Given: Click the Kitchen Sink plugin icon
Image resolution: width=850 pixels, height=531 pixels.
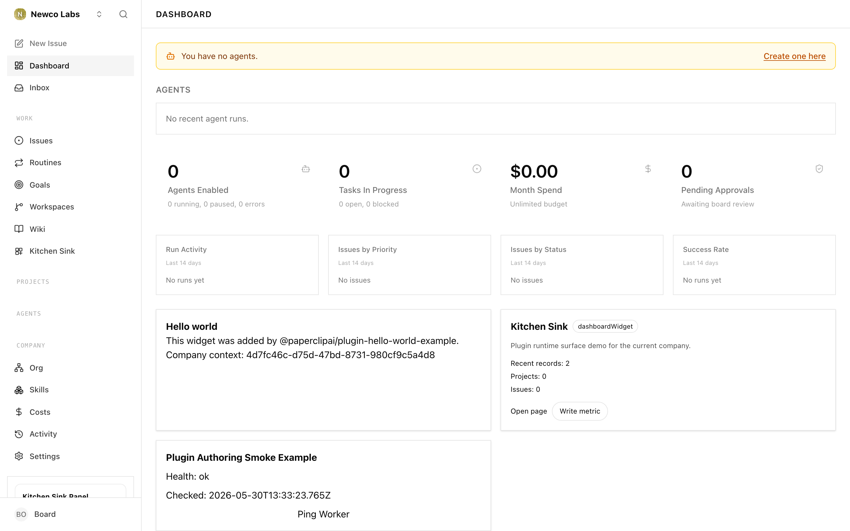Looking at the screenshot, I should tap(19, 251).
